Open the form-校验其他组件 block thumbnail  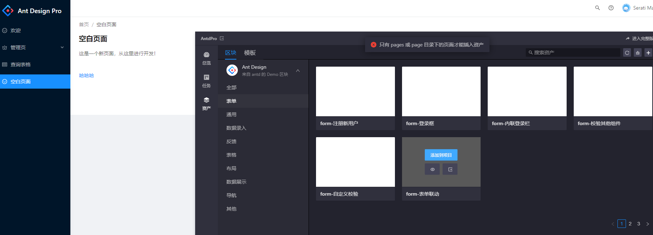coord(613,91)
